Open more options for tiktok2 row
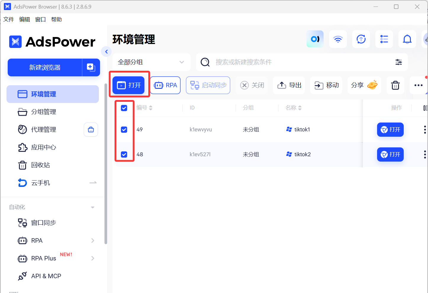 click(x=425, y=154)
